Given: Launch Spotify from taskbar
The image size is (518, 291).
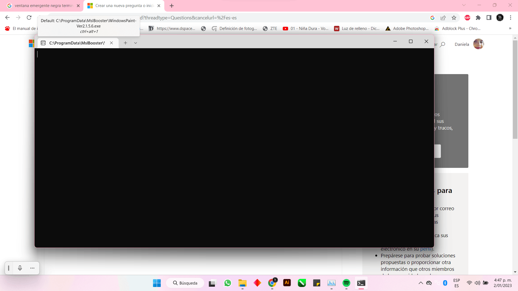Looking at the screenshot, I should (346, 283).
